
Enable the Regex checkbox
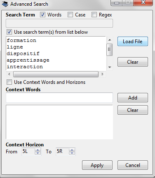[x=94, y=15]
